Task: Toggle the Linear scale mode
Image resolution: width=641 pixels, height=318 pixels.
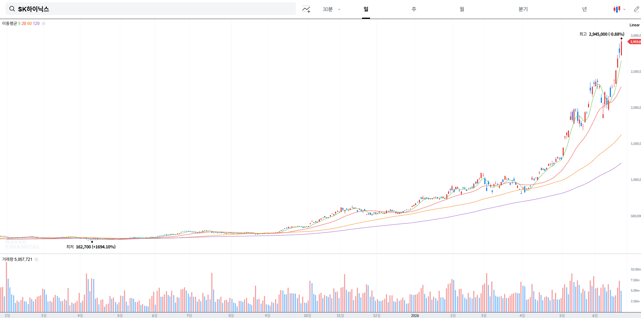Action: [634, 25]
